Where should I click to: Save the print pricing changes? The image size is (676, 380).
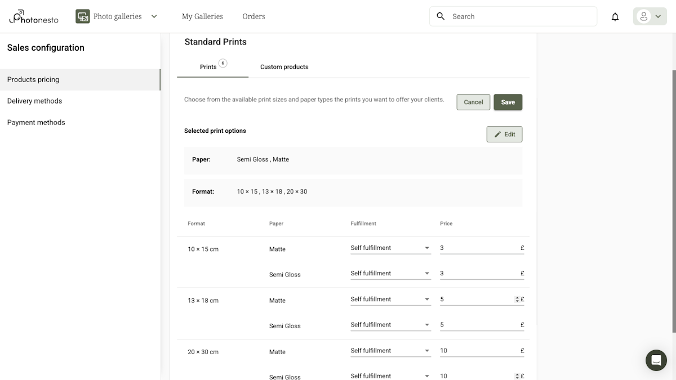pos(508,102)
